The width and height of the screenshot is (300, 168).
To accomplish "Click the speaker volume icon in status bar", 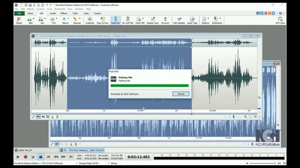I will 279,163.
